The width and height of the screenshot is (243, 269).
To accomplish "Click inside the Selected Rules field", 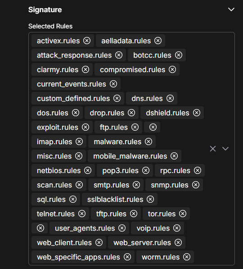I will click(131, 149).
